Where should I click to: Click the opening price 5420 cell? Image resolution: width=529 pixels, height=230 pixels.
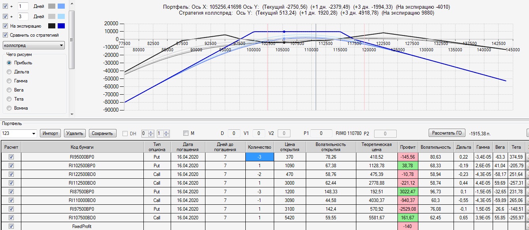[289, 217]
